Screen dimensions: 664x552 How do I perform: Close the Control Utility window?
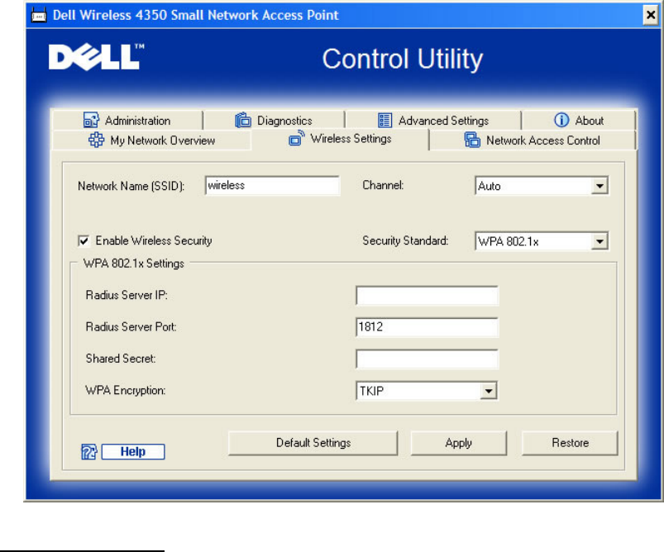(x=651, y=15)
